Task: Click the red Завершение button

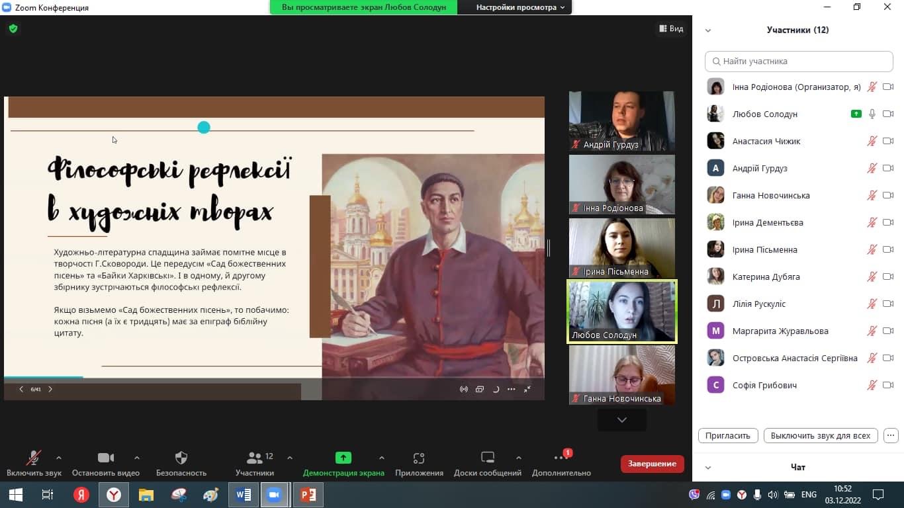Action: (x=652, y=464)
